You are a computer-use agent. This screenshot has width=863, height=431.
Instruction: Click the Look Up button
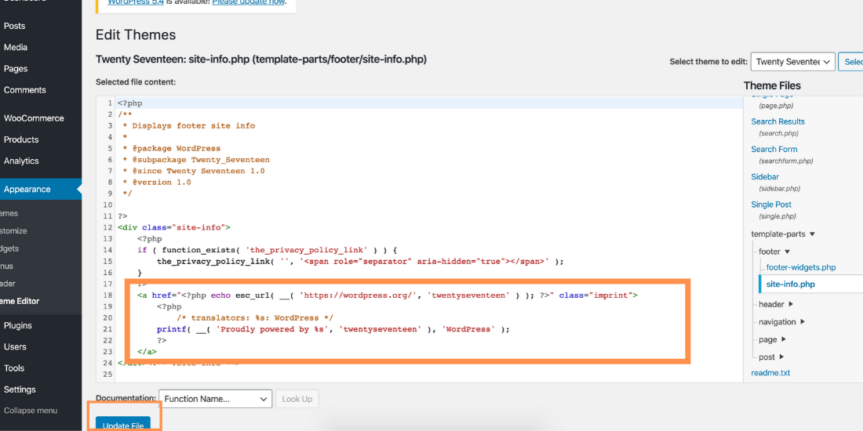point(297,399)
